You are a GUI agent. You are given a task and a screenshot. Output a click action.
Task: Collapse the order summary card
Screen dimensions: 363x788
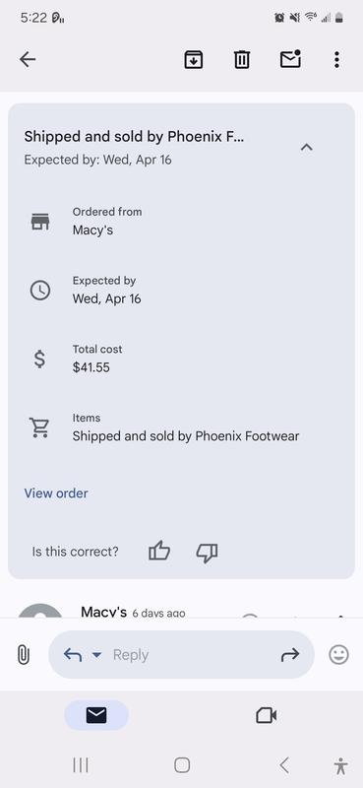[x=306, y=147]
